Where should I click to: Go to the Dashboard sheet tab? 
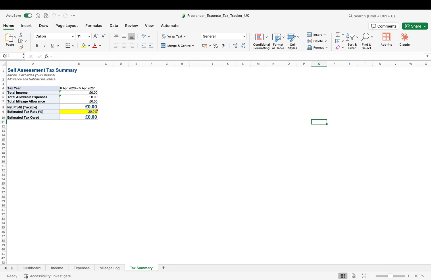32,268
